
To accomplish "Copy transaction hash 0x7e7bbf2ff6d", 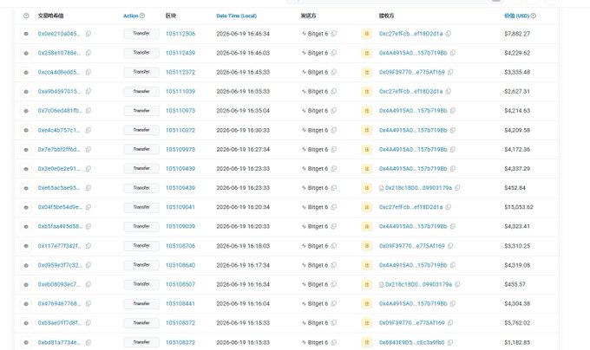I will pyautogui.click(x=88, y=150).
